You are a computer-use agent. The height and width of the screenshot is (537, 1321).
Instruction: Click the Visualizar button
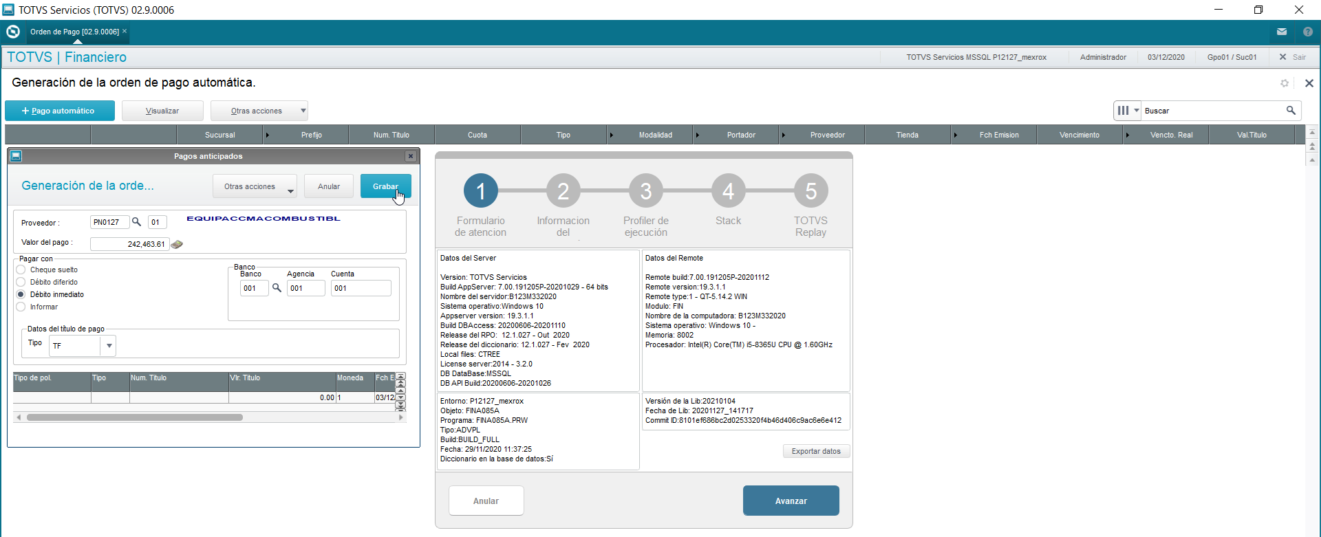(x=162, y=111)
